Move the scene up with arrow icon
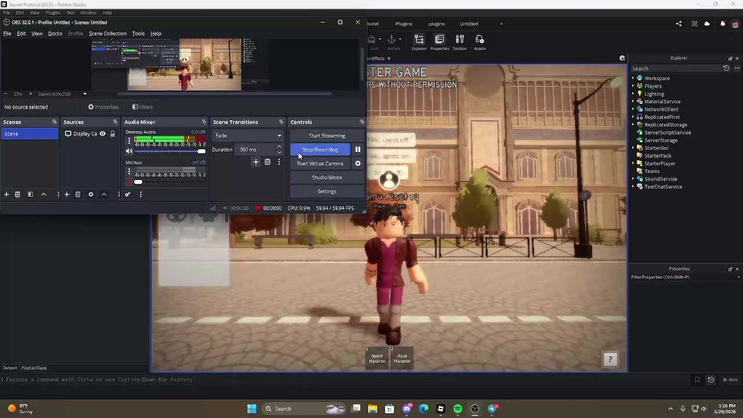This screenshot has width=743, height=418. click(x=44, y=194)
